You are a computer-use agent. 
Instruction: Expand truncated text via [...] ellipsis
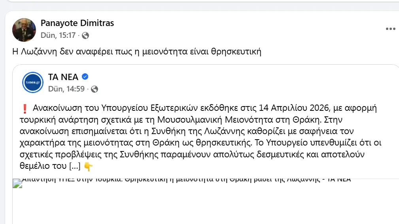click(x=75, y=166)
